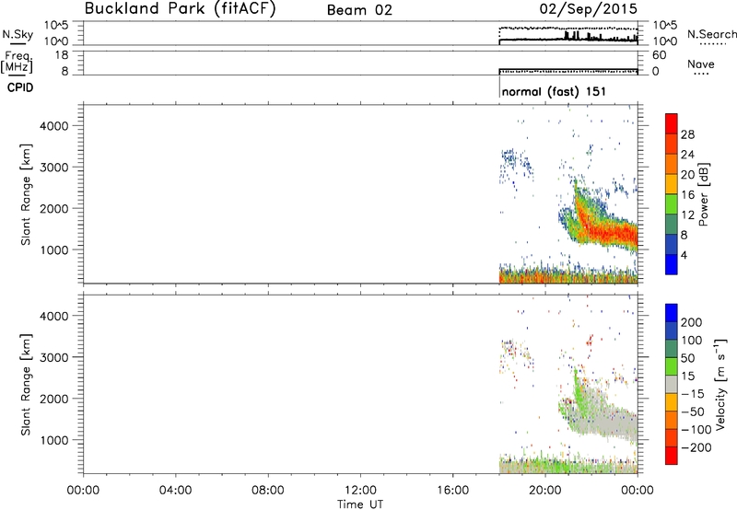Click the '08:00' time axis tick label
The width and height of the screenshot is (737, 510).
click(267, 491)
